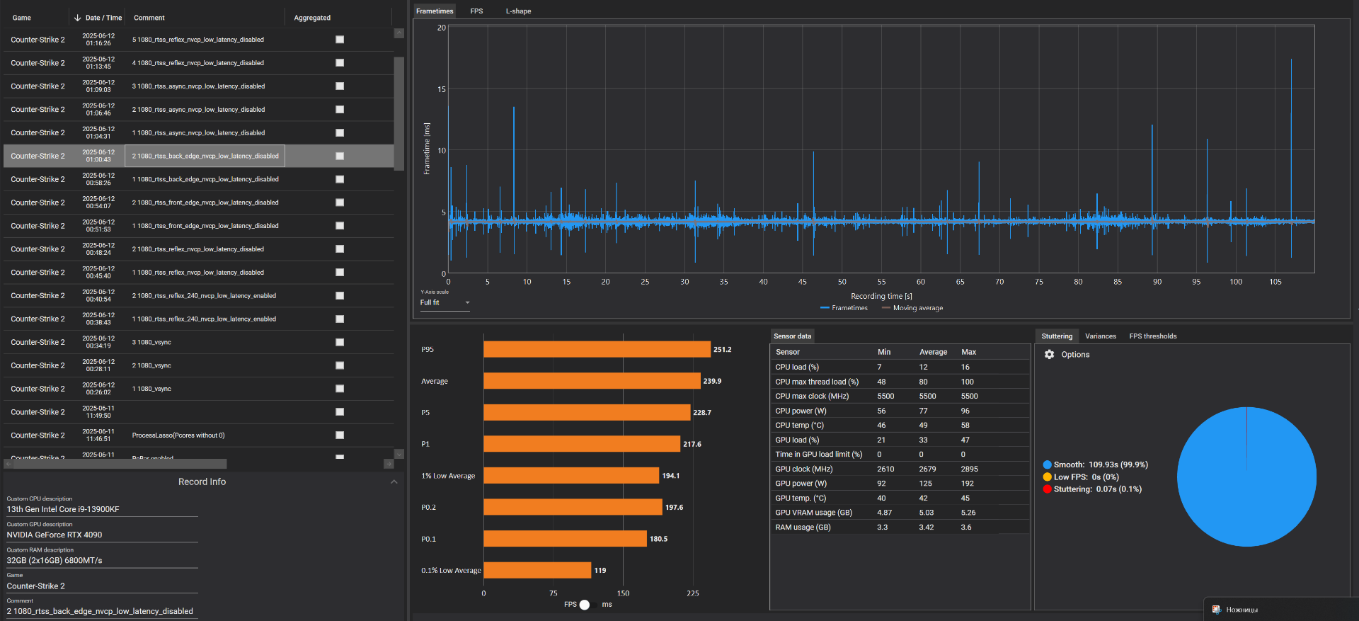
Task: Click the blue stuttering pie chart
Action: [x=1246, y=477]
